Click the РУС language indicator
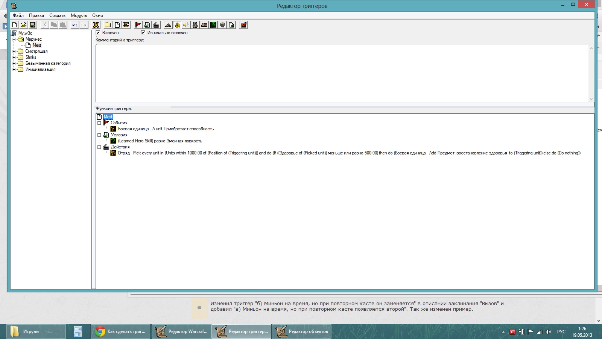Viewport: 602px width, 339px height. click(x=561, y=332)
